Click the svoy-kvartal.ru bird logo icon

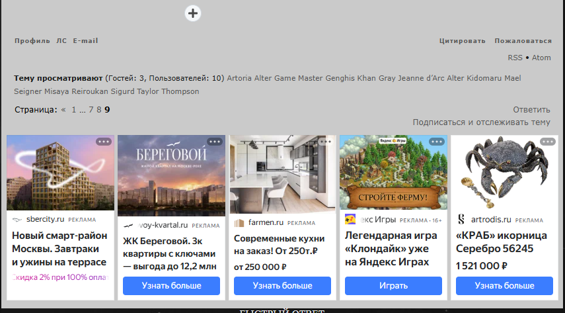128,226
